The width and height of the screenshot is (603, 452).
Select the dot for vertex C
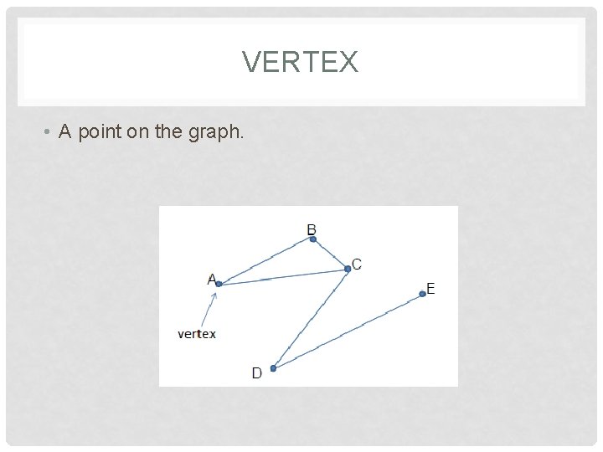pos(348,269)
